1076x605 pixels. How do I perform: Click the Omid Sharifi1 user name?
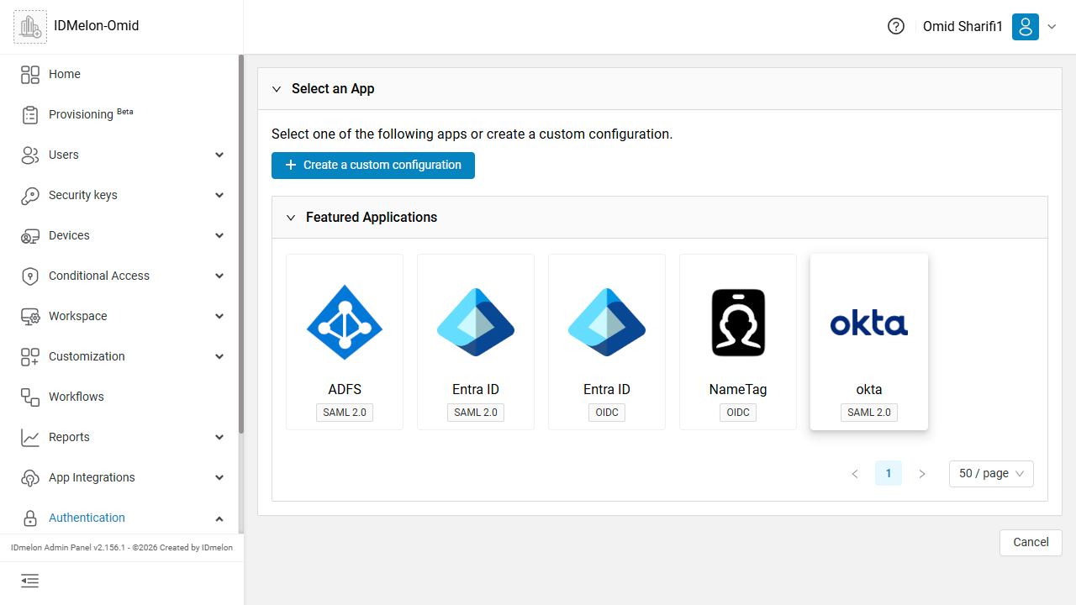pos(963,26)
